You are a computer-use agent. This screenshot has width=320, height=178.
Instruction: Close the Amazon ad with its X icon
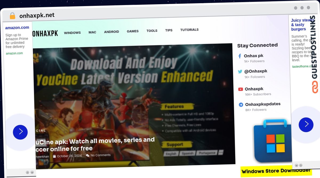click(32, 172)
